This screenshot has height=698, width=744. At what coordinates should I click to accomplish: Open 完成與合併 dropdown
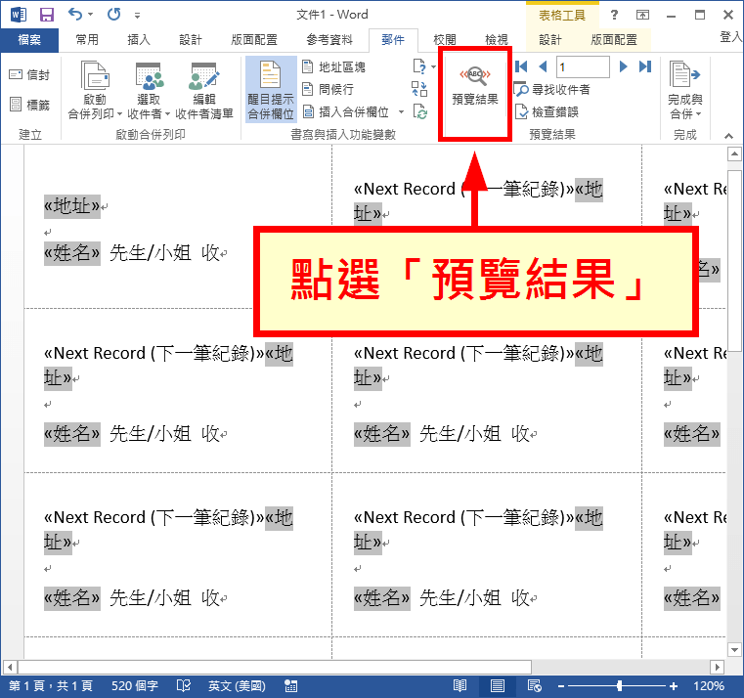coord(684,90)
